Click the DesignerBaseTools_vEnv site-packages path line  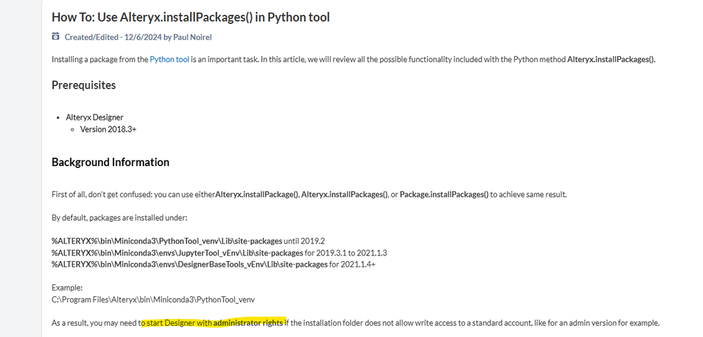[x=213, y=265]
